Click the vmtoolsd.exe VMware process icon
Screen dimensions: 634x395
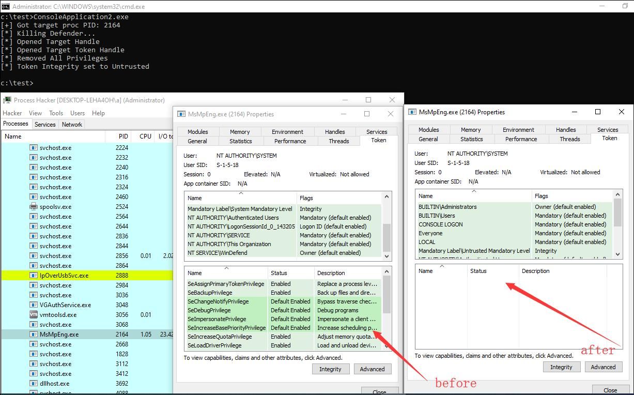point(34,315)
